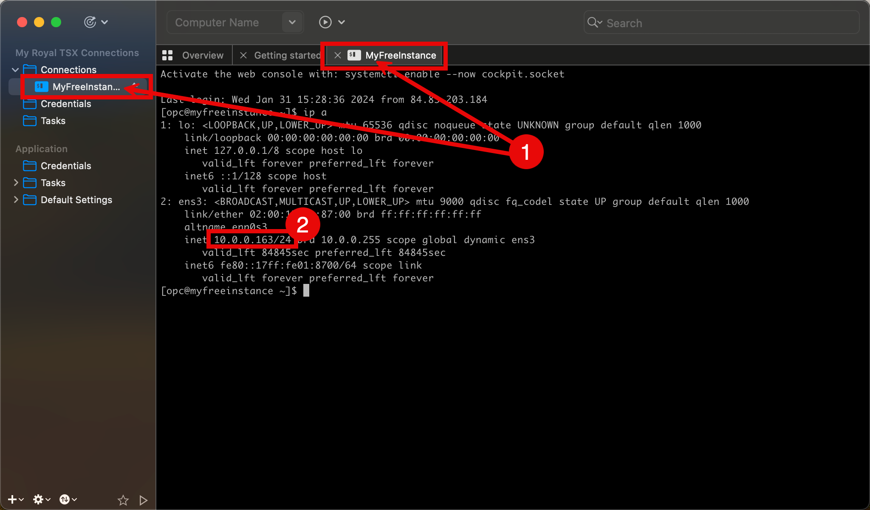Close the Getting started tab
Screen dimensions: 870x510
pos(243,55)
